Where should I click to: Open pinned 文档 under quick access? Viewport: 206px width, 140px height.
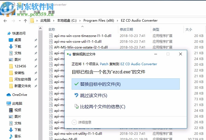pos(18,53)
